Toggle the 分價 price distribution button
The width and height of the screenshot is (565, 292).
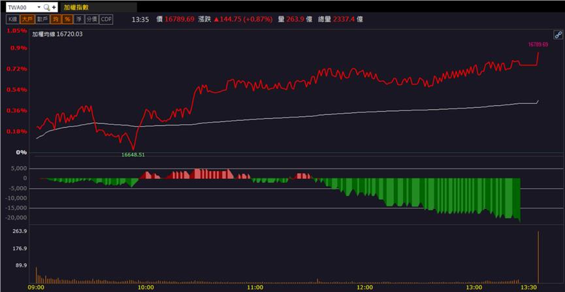pyautogui.click(x=91, y=20)
